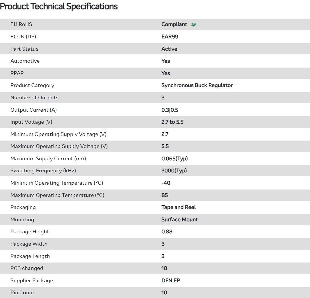Click the Switching Frequency value 2000(Typ)

(x=174, y=171)
